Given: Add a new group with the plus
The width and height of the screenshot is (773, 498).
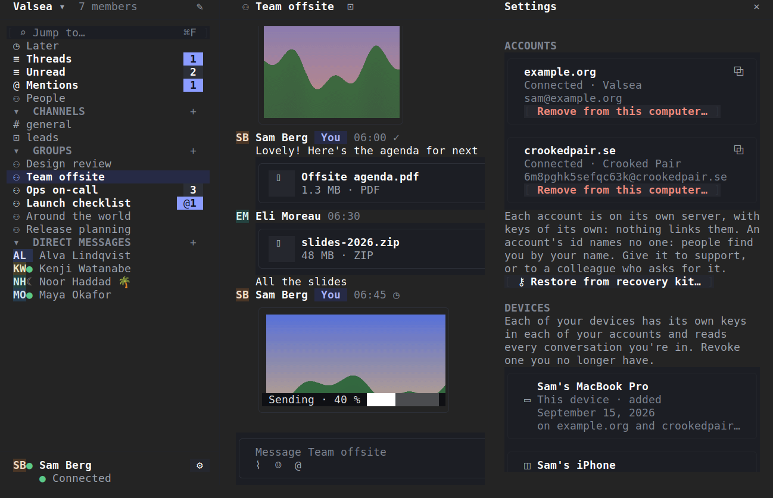Looking at the screenshot, I should click(193, 151).
